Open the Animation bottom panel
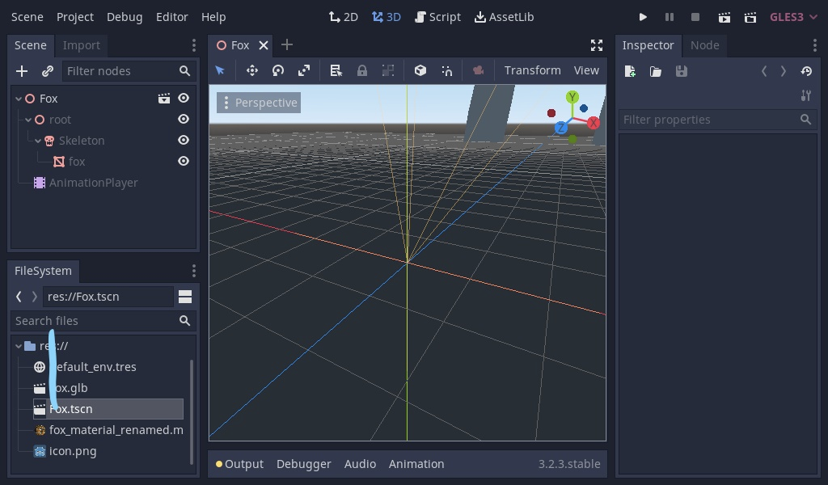The width and height of the screenshot is (828, 485). (416, 464)
